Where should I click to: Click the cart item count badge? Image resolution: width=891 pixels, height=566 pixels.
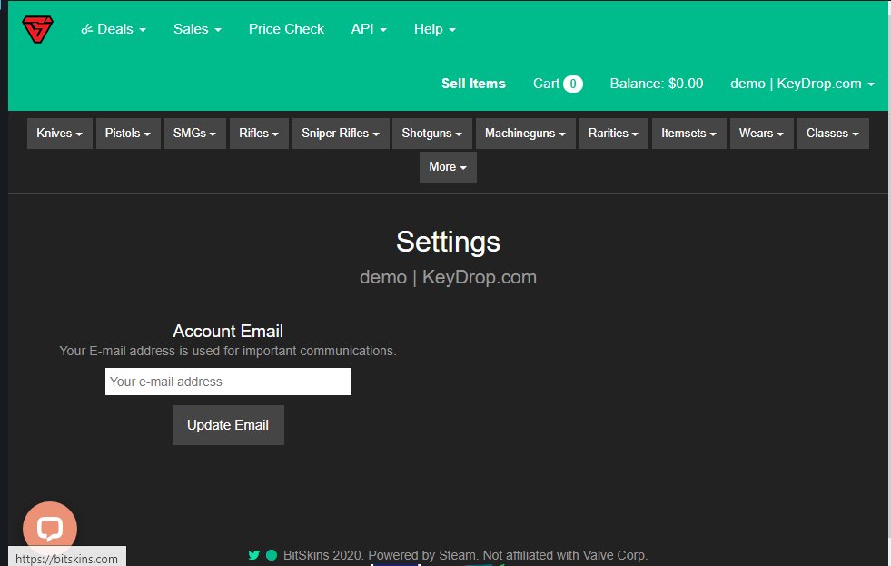click(573, 84)
